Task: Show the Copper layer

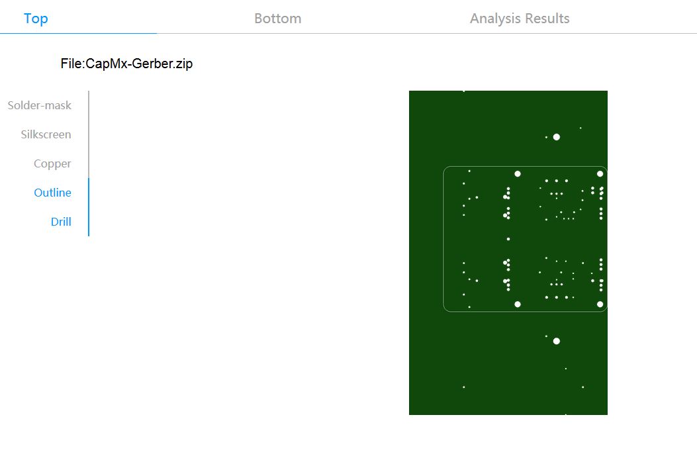Action: click(x=52, y=163)
